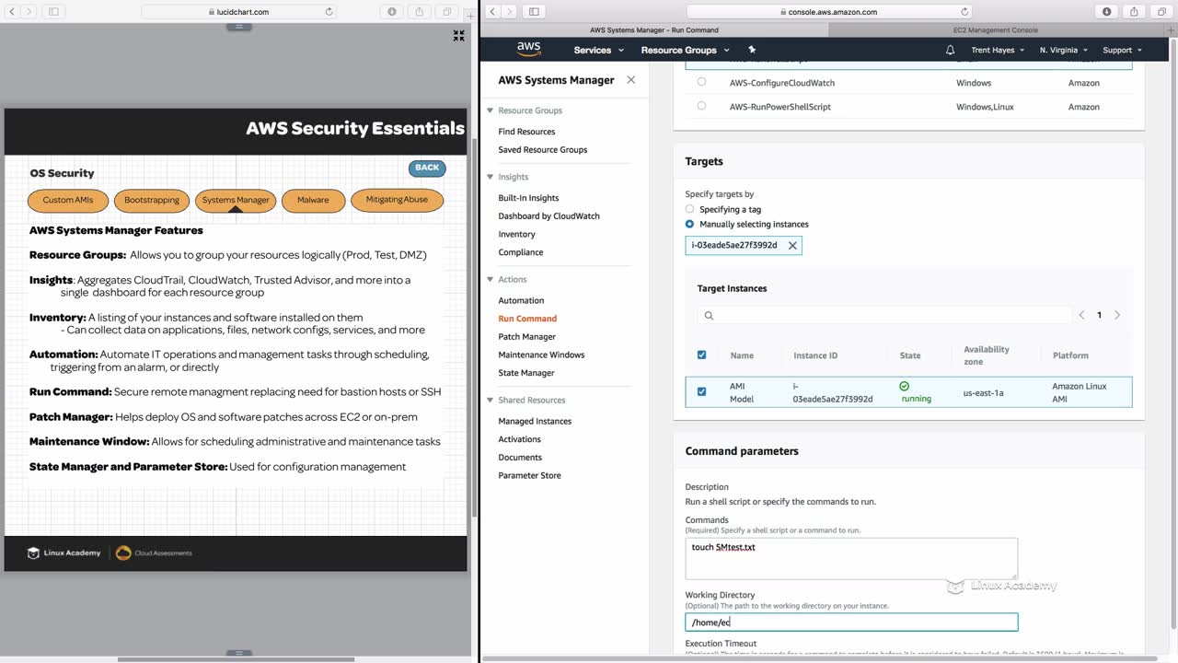
Task: Open the N. Virginia region selector
Action: [1063, 50]
